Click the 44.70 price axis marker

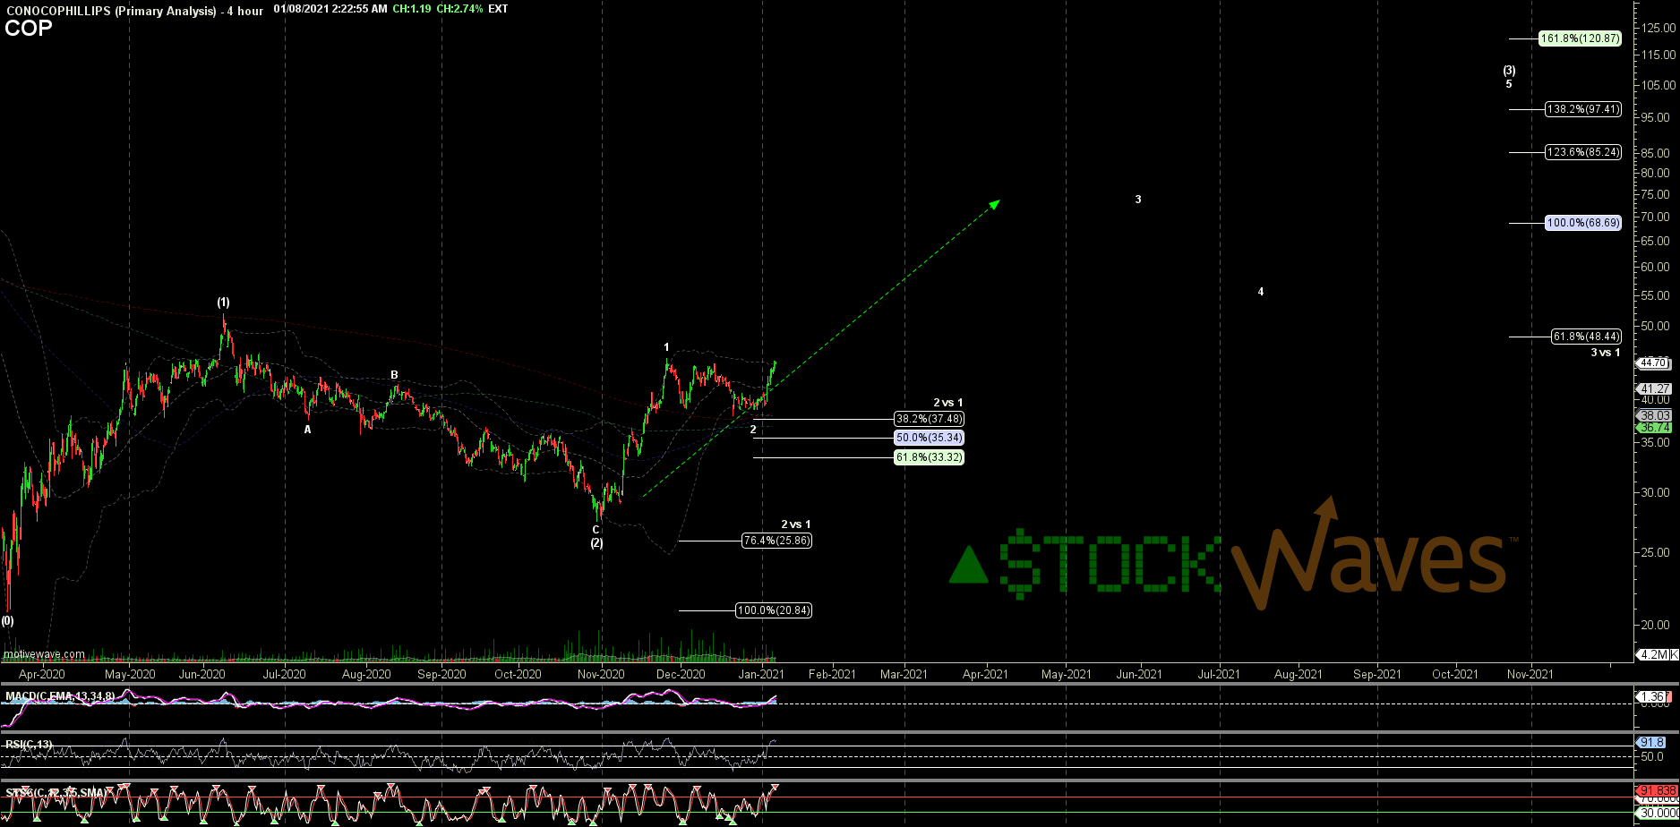pyautogui.click(x=1652, y=364)
